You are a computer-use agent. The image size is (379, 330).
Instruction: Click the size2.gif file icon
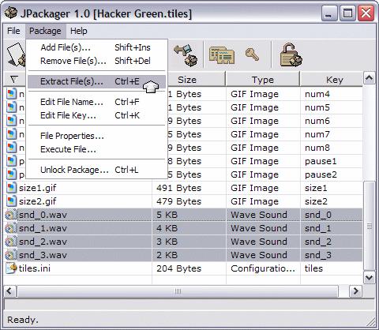click(x=11, y=201)
